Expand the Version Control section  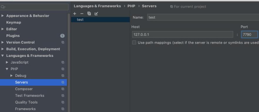2,43
